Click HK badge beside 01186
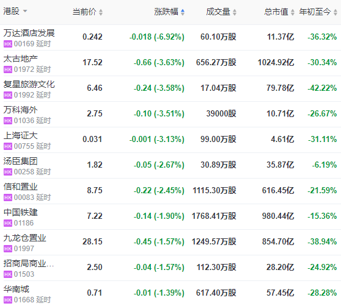Screen dimensions: 341x306 (x=8, y=223)
